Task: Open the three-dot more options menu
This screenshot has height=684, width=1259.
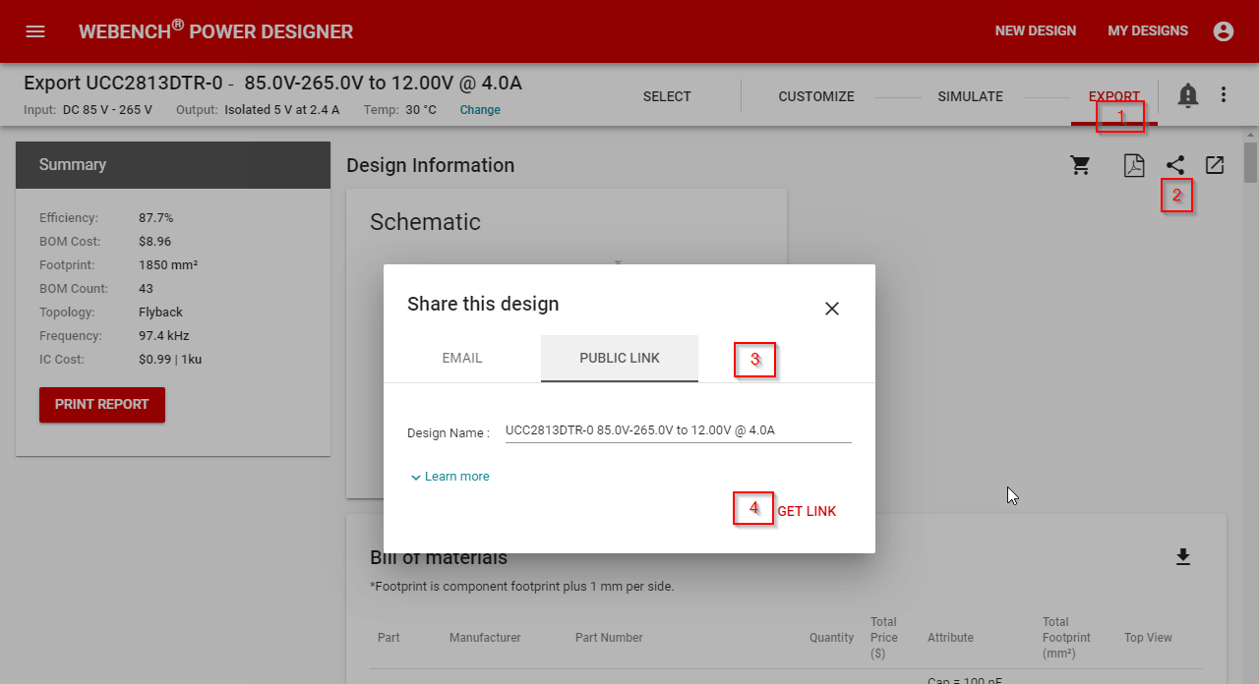Action: (x=1224, y=94)
